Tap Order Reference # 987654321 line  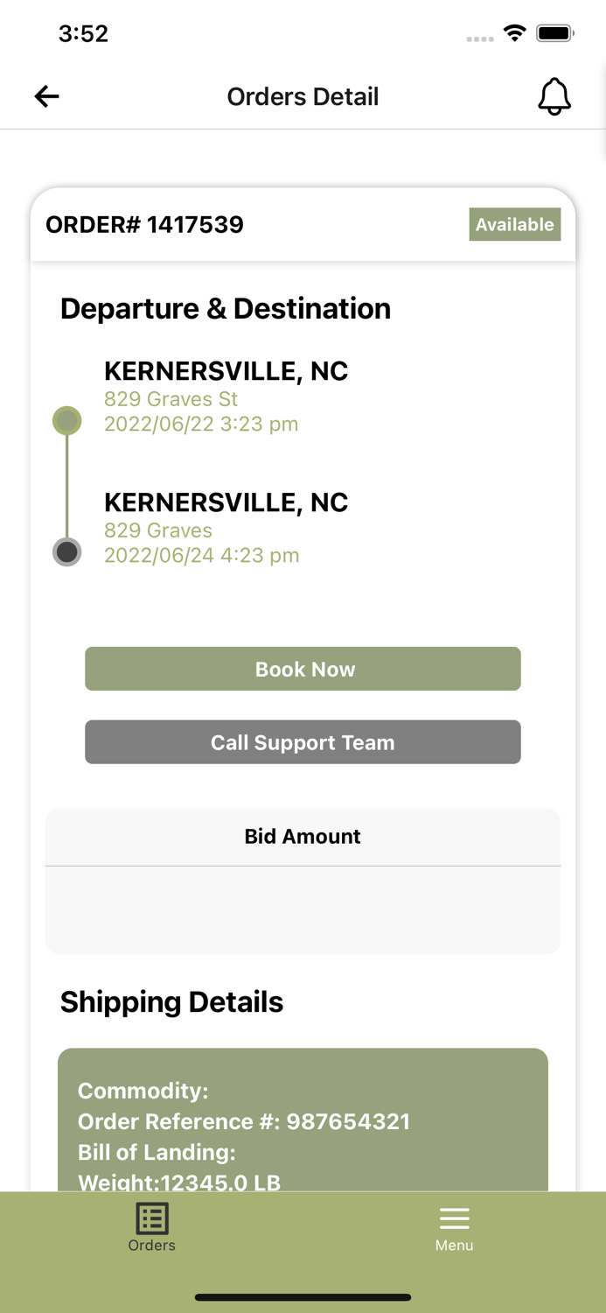click(244, 1122)
